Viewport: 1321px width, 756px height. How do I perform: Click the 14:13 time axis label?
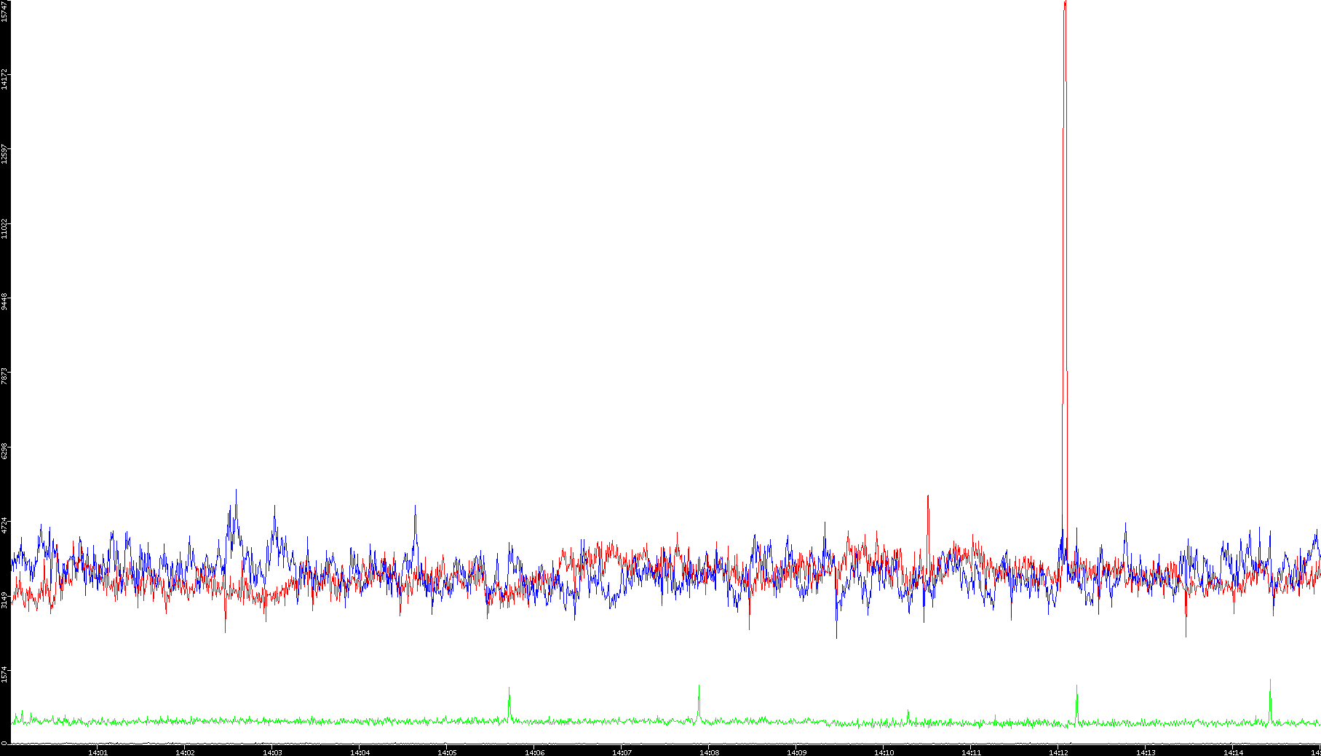click(1146, 752)
